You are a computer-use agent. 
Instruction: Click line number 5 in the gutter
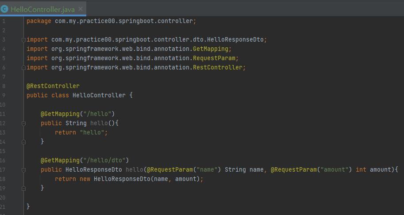point(4,58)
